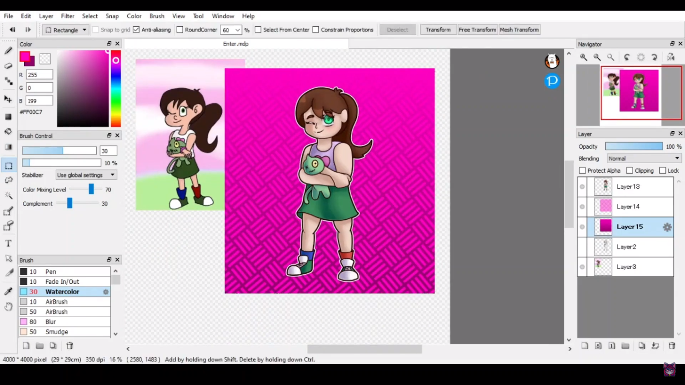Screen dimensions: 685x385
Task: Select the Bucket fill tool
Action: coord(8,131)
